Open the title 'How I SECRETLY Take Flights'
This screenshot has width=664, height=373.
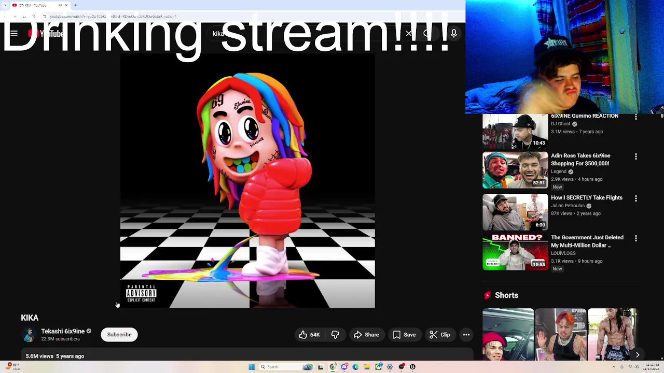pyautogui.click(x=587, y=198)
